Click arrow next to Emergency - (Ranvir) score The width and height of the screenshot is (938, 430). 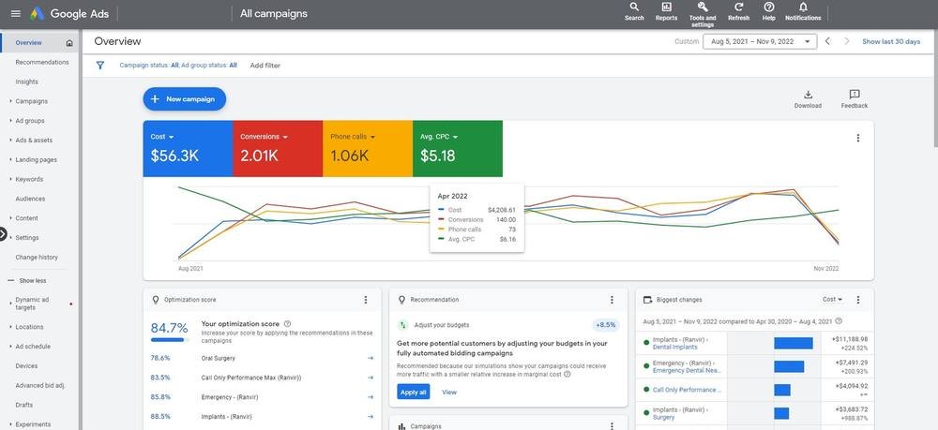pyautogui.click(x=371, y=397)
